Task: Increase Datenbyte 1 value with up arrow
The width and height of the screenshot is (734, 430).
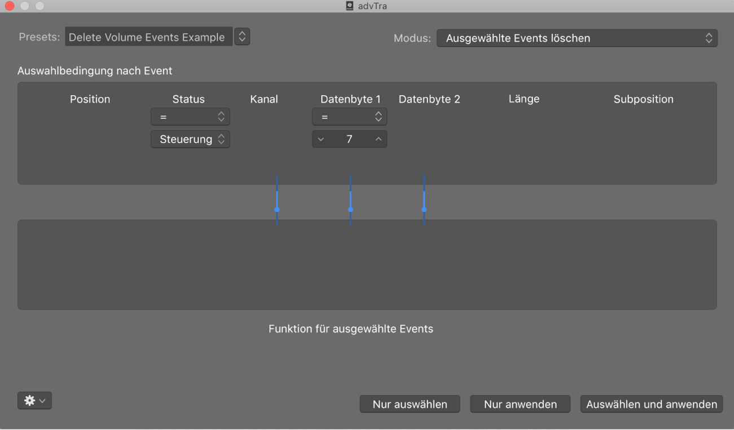Action: [379, 139]
